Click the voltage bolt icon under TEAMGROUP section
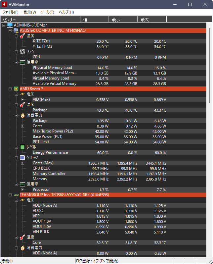The image size is (213, 264). [x=22, y=200]
